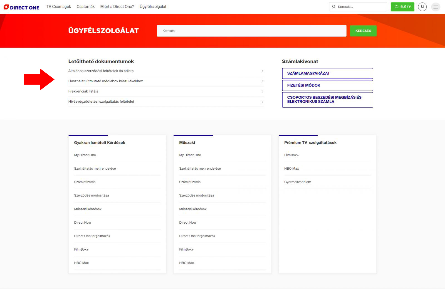Click the Direct One logo
The image size is (445, 289).
[21, 7]
